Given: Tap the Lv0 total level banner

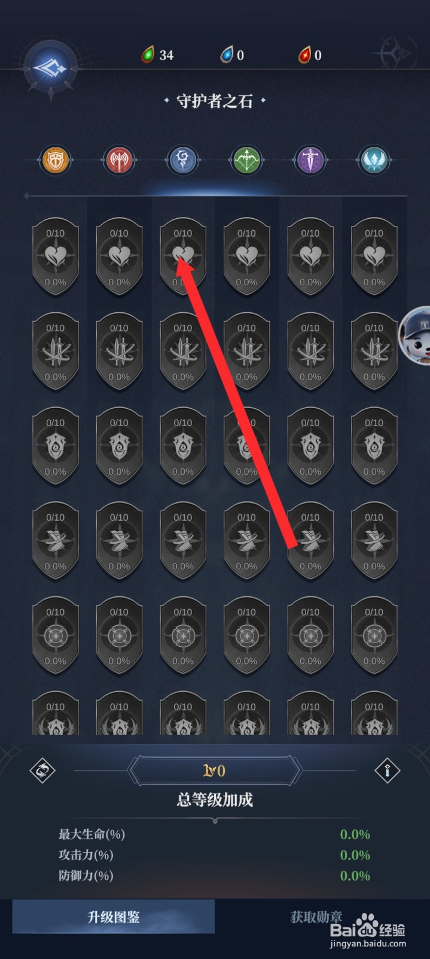Looking at the screenshot, I should (x=215, y=771).
